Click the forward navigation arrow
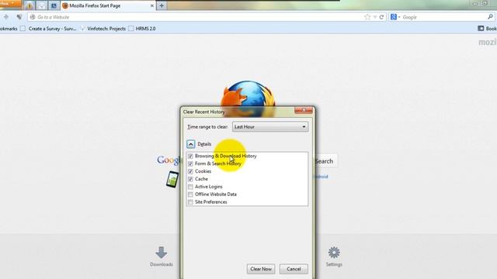 (x=6, y=17)
